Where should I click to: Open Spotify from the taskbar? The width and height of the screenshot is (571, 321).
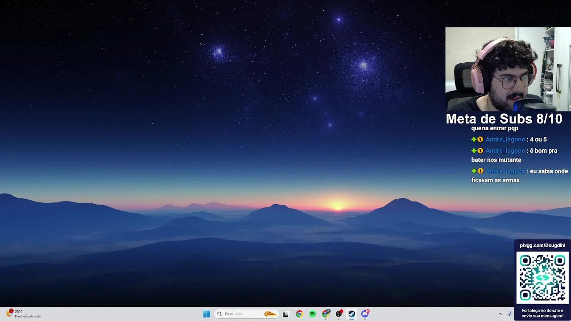tap(313, 314)
